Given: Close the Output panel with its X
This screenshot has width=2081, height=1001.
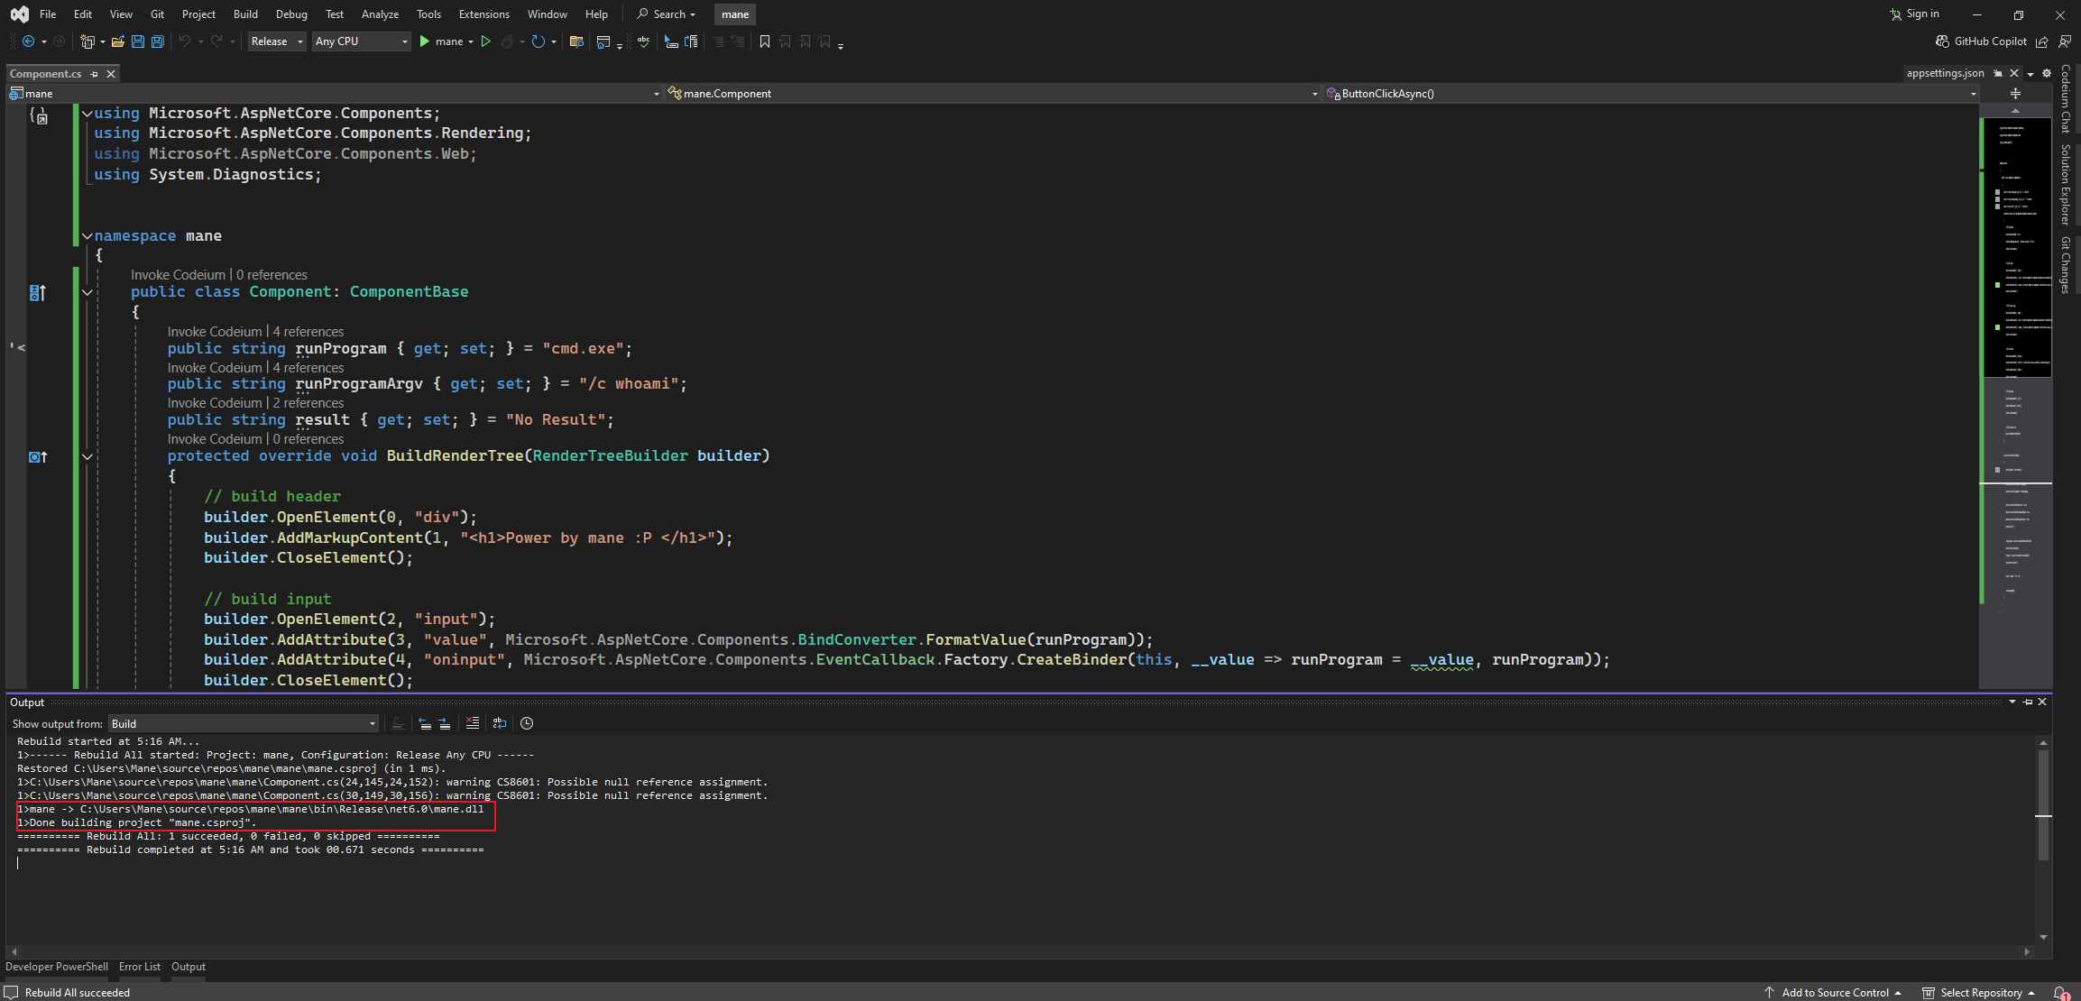Looking at the screenshot, I should 2043,702.
